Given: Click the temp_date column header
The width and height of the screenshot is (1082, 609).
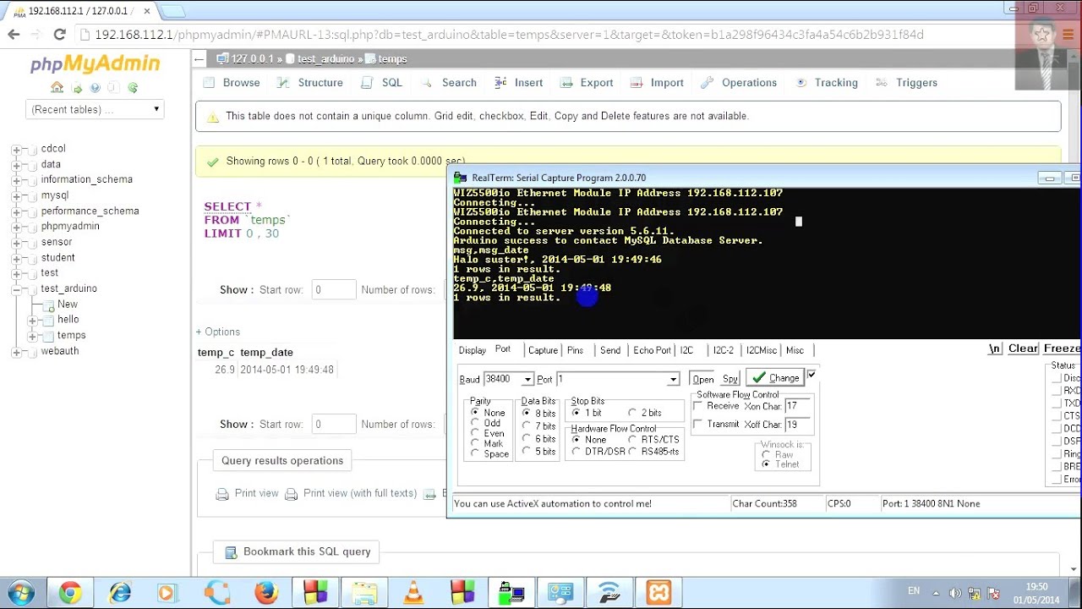Looking at the screenshot, I should (266, 352).
